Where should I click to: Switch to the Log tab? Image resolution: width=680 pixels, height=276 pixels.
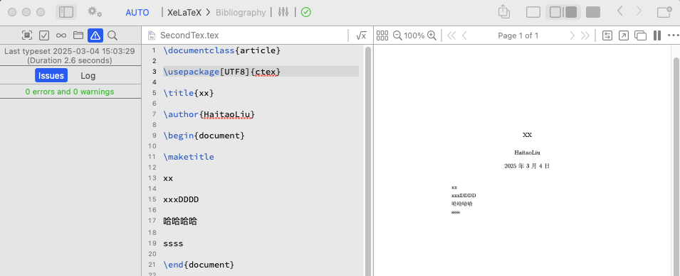click(88, 76)
